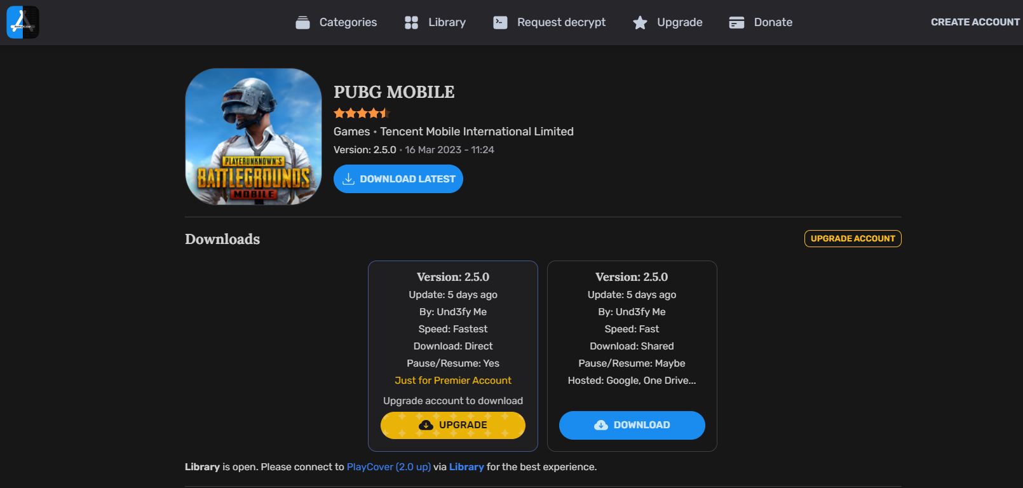
Task: Click the download arrow icon in Download Latest
Action: [348, 179]
